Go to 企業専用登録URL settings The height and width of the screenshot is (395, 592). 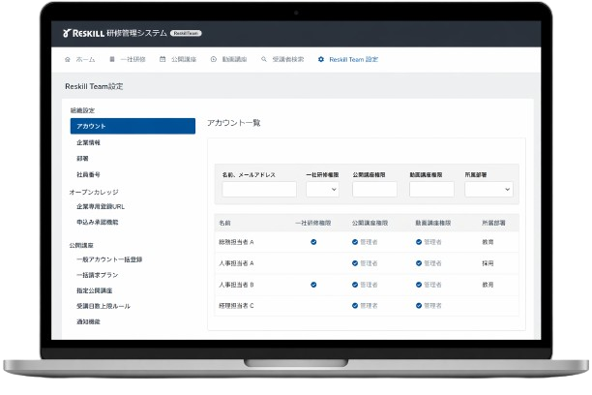101,206
